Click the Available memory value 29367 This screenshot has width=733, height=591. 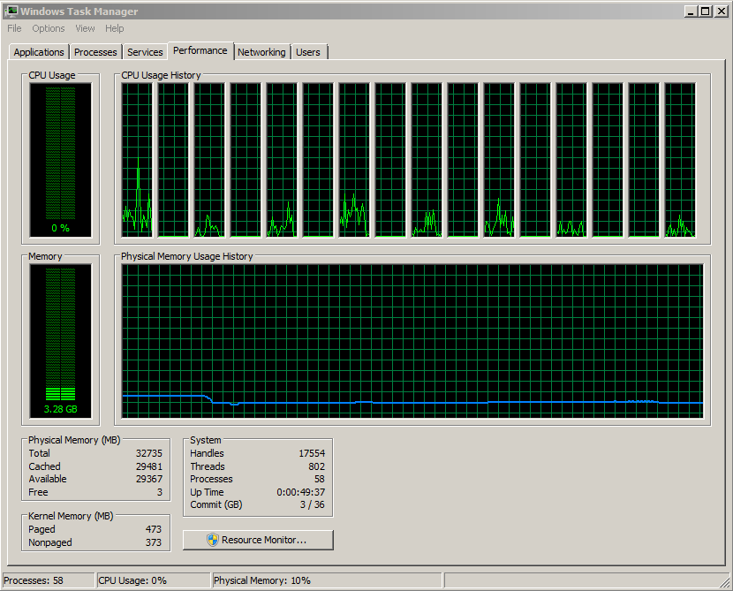(149, 480)
